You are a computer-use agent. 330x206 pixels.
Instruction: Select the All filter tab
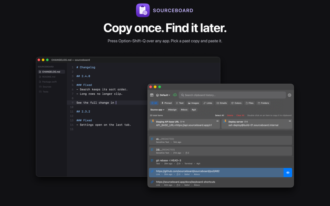pos(154,103)
